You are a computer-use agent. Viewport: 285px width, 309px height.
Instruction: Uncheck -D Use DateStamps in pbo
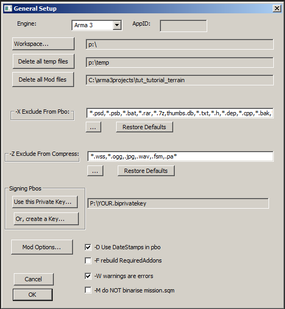coord(88,247)
